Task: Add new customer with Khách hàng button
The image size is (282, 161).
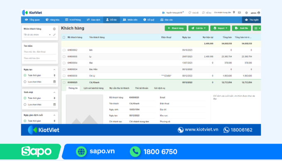Action: (175, 28)
